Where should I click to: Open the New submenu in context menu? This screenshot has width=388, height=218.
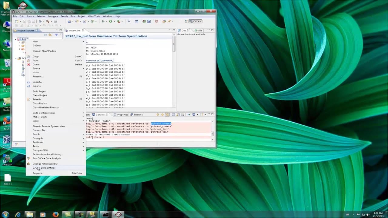pyautogui.click(x=56, y=41)
